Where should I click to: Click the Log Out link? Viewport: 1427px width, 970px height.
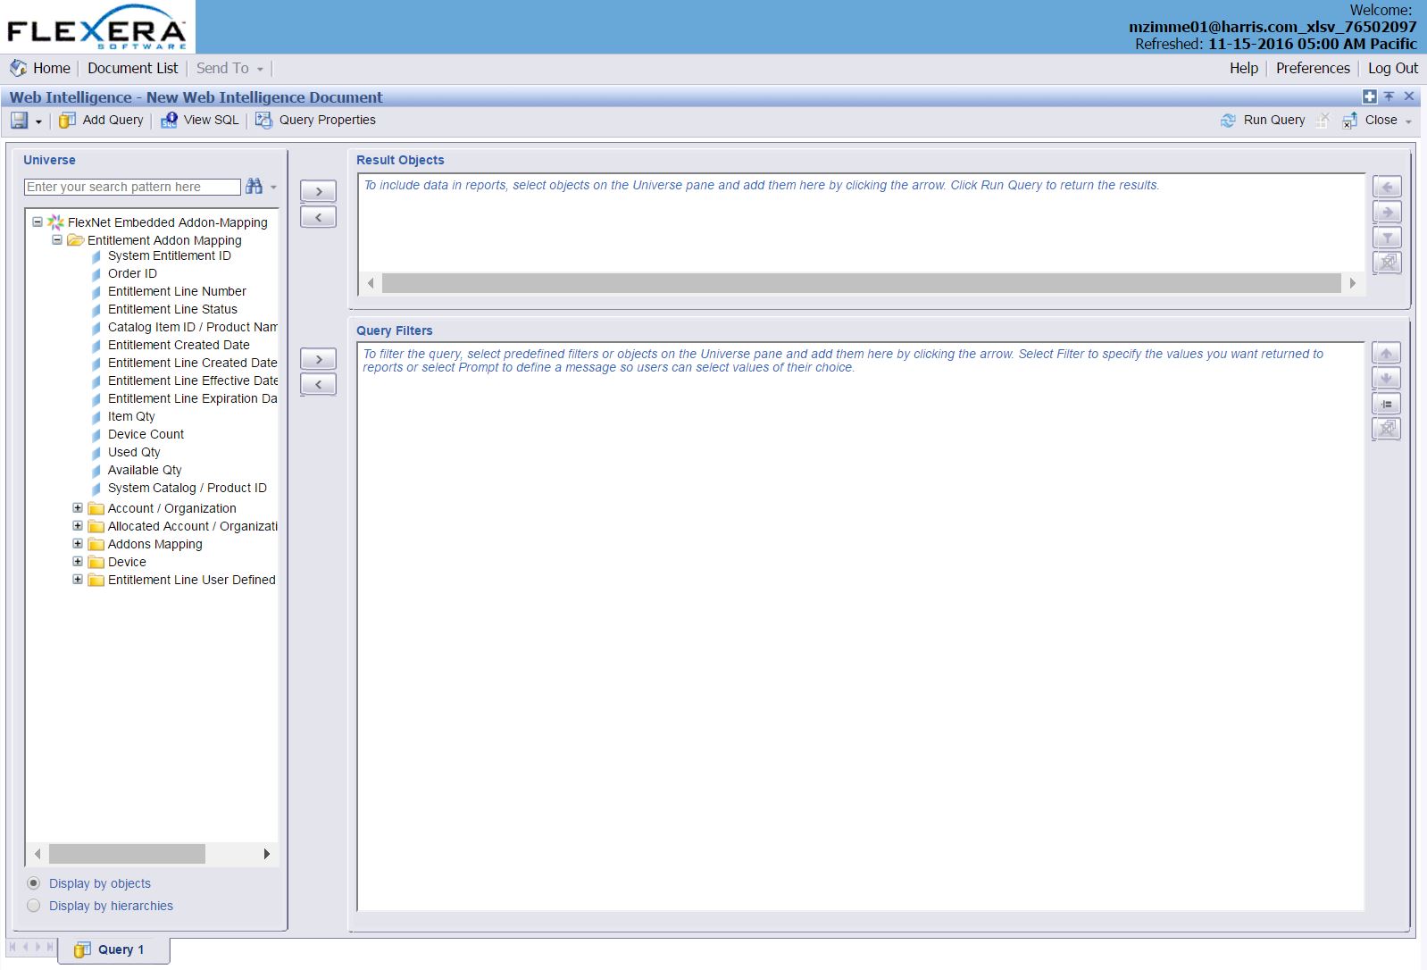(x=1392, y=68)
